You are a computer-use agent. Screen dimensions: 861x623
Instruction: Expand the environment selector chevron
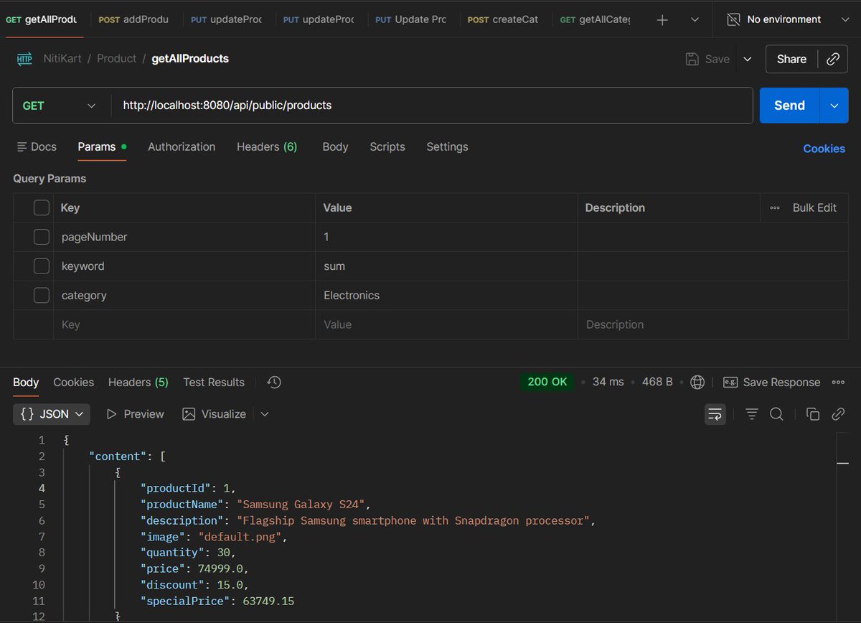pyautogui.click(x=844, y=20)
